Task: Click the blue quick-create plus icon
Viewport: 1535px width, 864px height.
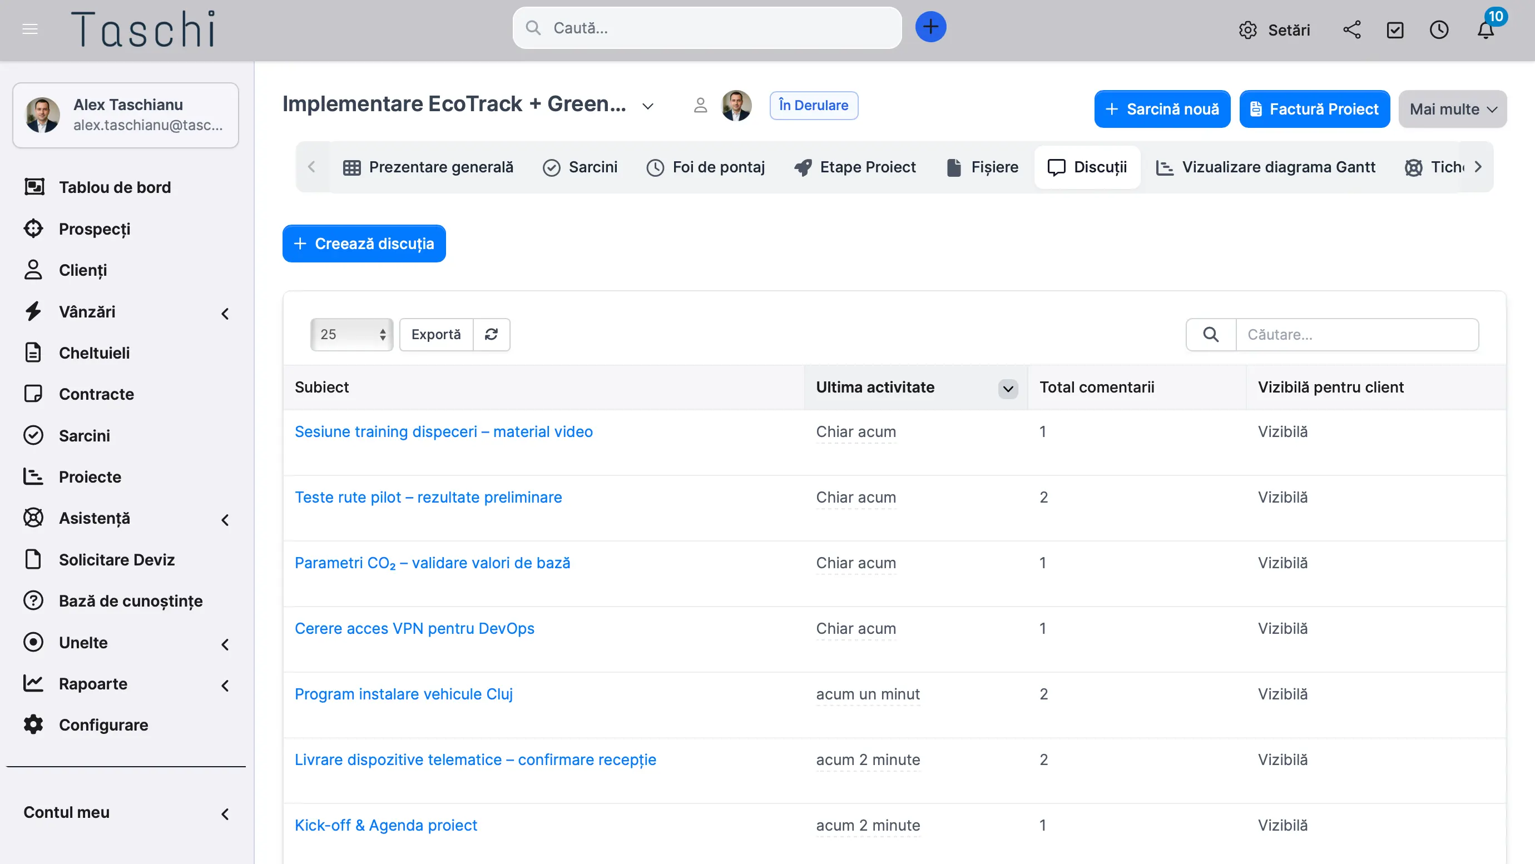Action: tap(930, 27)
